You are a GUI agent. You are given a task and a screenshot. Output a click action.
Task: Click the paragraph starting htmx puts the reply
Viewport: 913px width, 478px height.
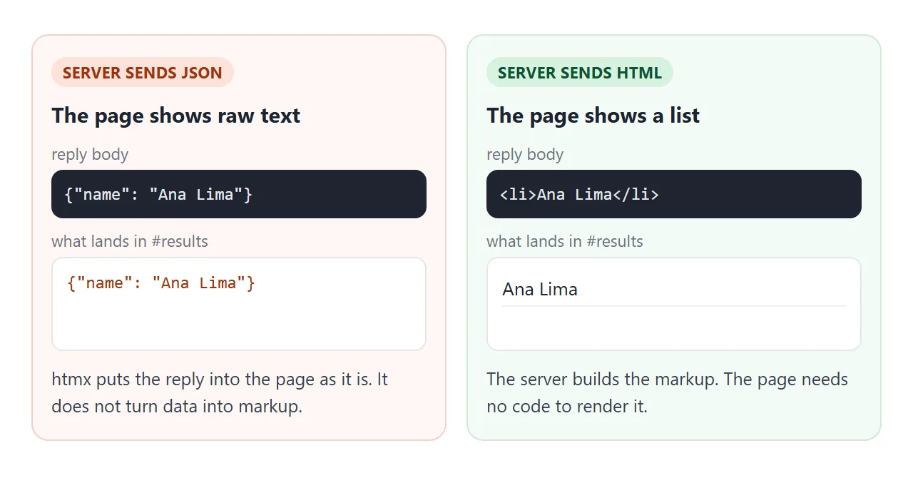pyautogui.click(x=220, y=393)
